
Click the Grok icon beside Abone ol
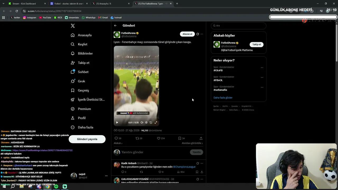coord(198,34)
